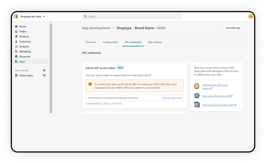
Task: Click the Apps grid icon
Action: (16, 61)
